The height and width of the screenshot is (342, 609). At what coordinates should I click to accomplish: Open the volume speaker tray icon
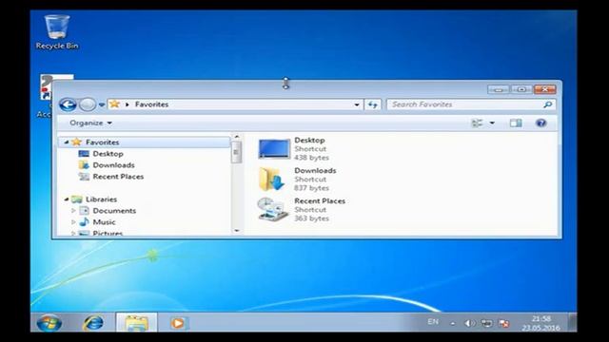pyautogui.click(x=469, y=323)
